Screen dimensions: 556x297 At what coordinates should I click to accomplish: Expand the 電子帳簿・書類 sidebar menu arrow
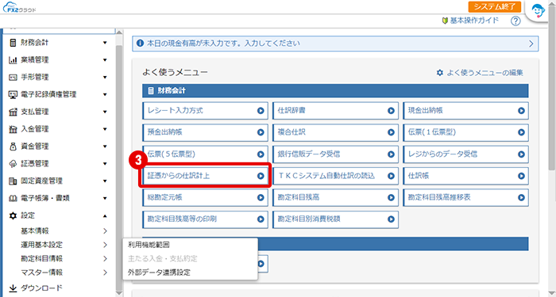point(105,198)
